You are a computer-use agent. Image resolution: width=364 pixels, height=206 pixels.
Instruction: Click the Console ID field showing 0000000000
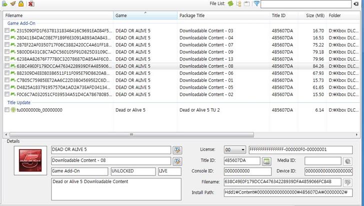tap(247, 171)
